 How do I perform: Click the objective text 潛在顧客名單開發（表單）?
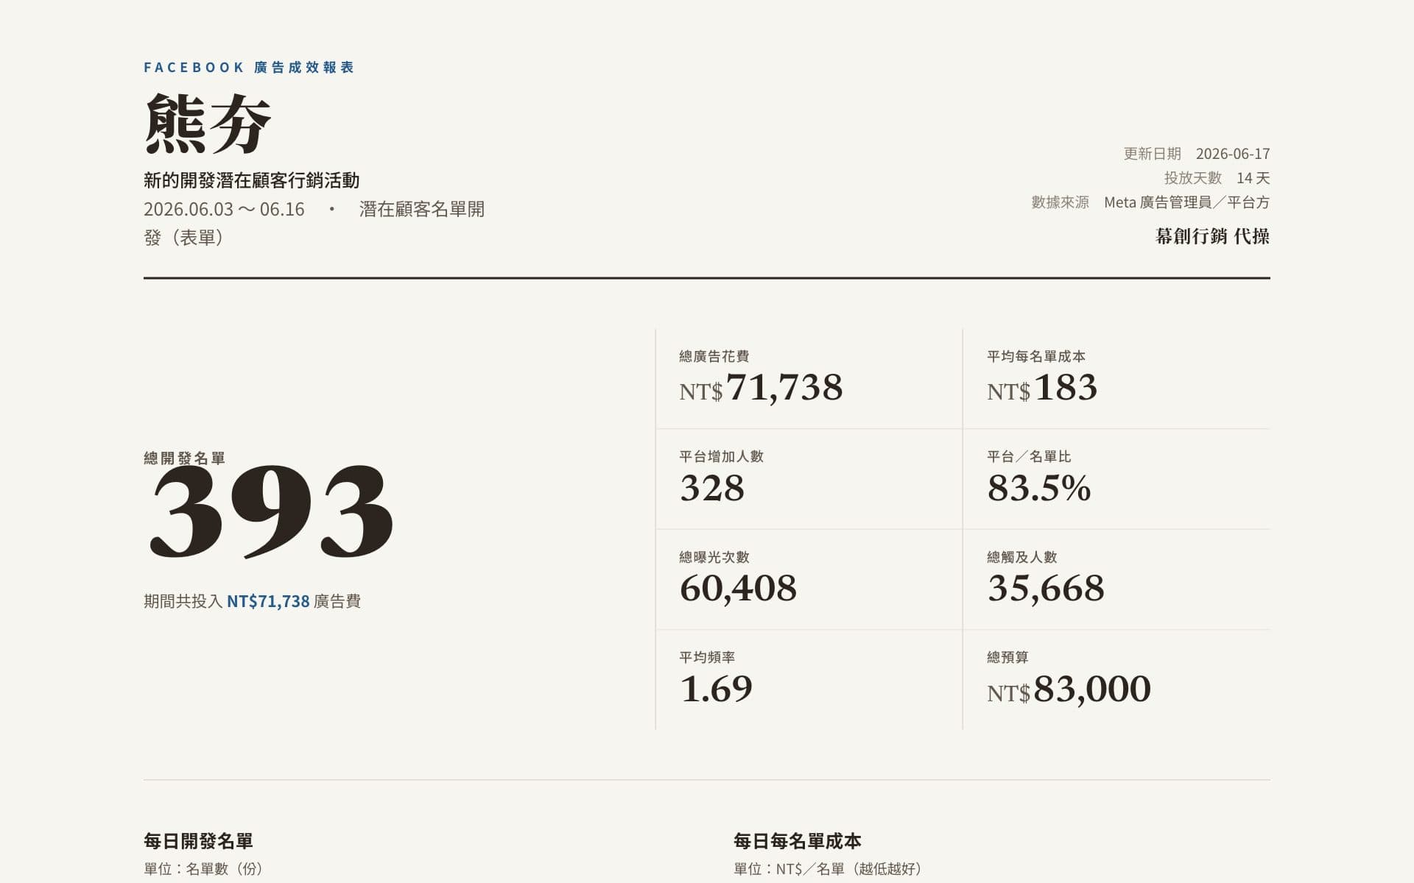pyautogui.click(x=314, y=223)
